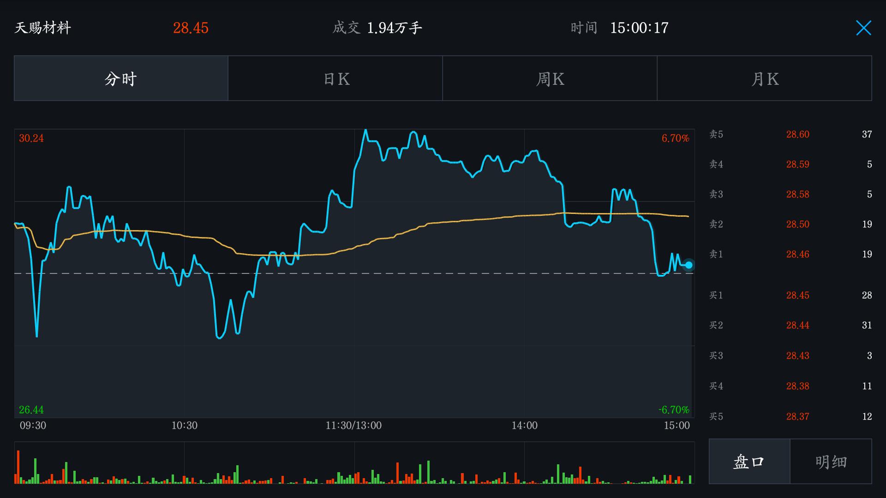Click the 卖5 price 28.60
This screenshot has width=886, height=498.
tap(797, 134)
